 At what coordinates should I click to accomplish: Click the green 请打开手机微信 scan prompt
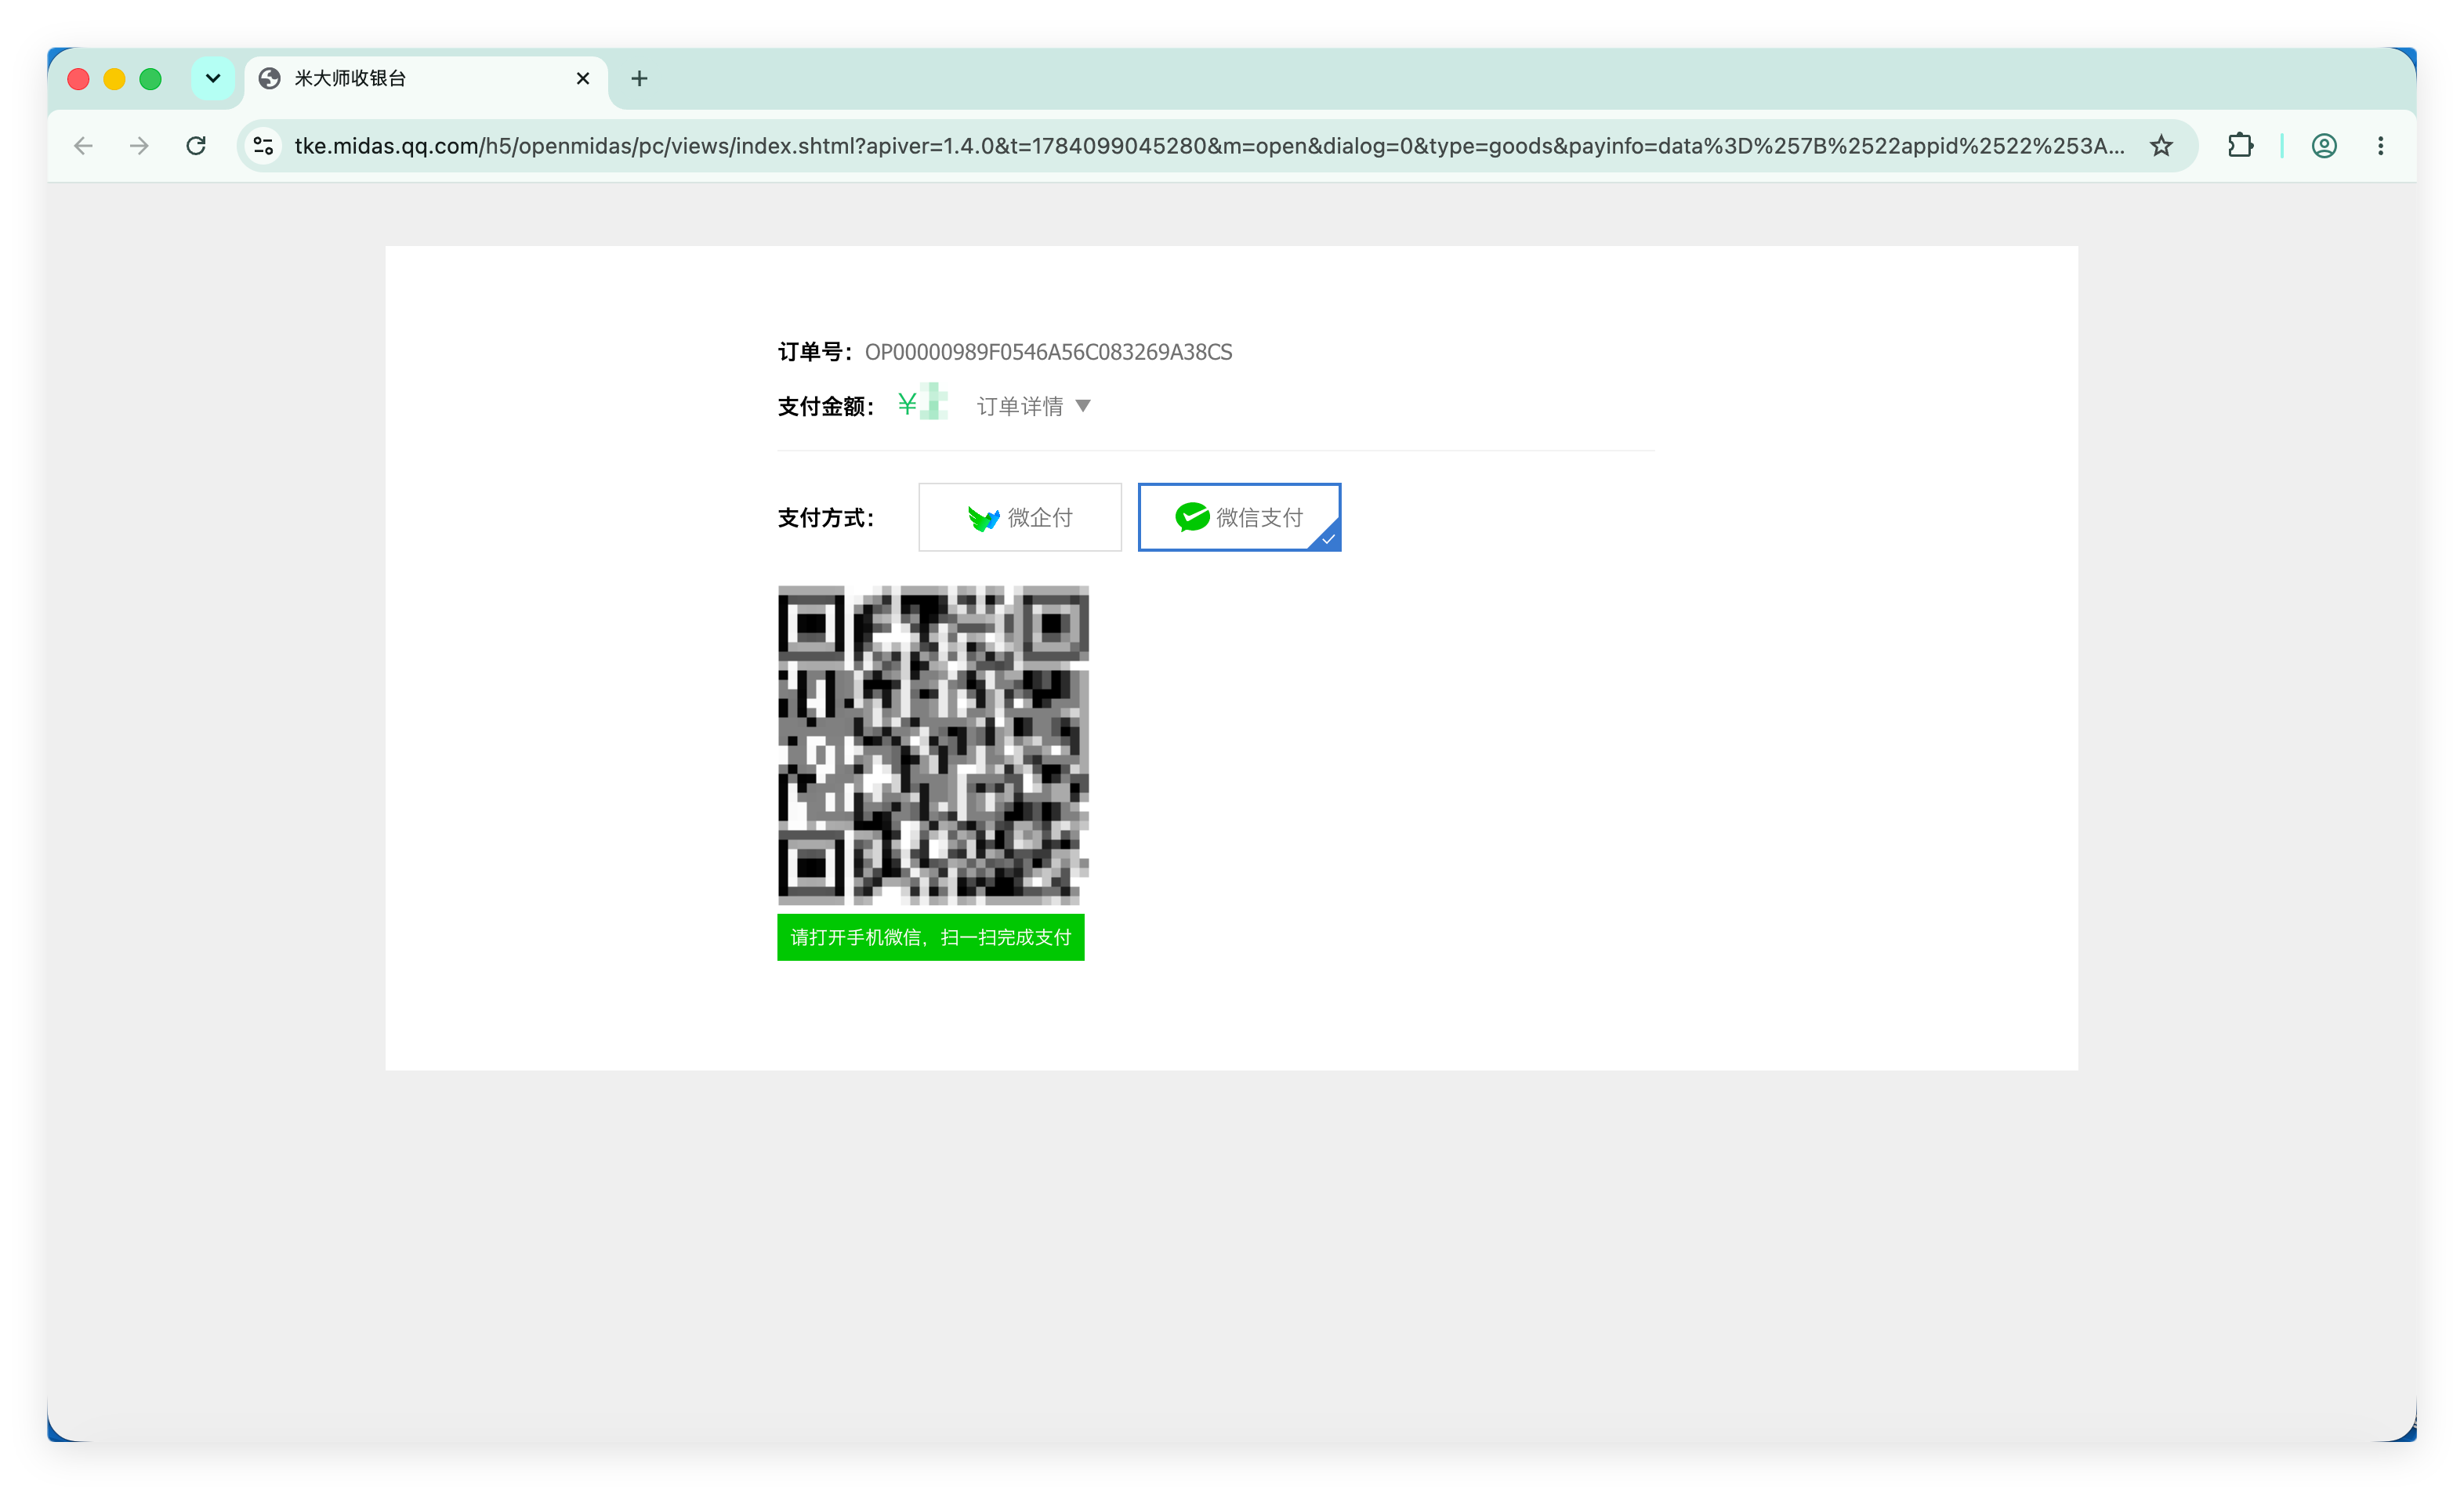click(931, 937)
